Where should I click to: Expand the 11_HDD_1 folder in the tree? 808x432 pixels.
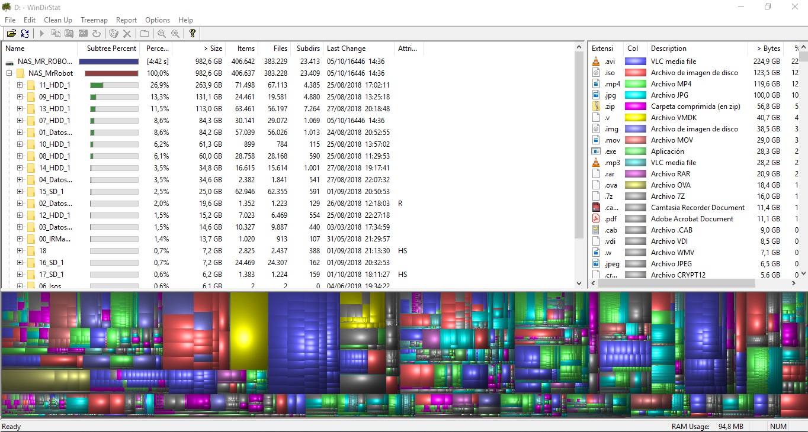[18, 85]
